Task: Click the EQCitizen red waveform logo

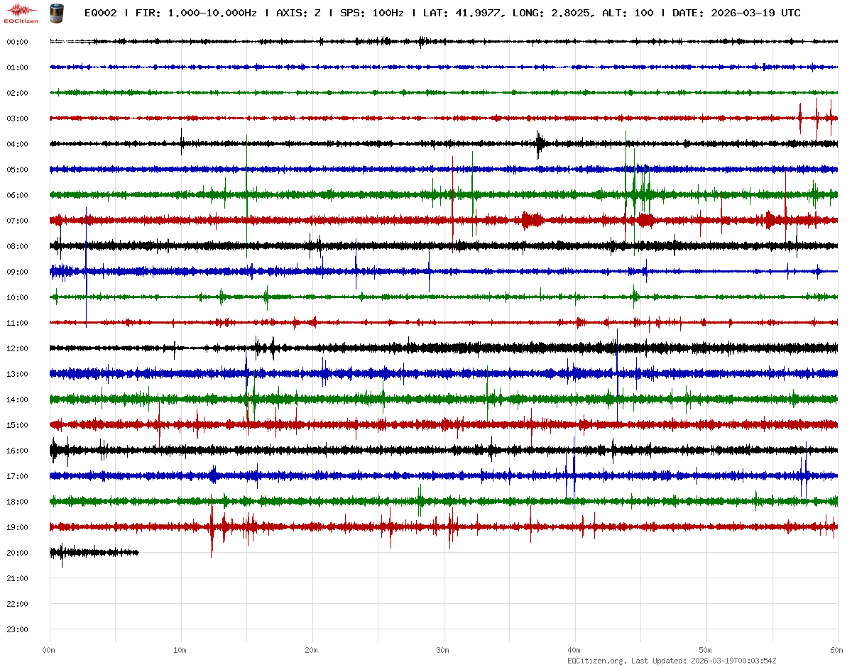Action: 21,11
